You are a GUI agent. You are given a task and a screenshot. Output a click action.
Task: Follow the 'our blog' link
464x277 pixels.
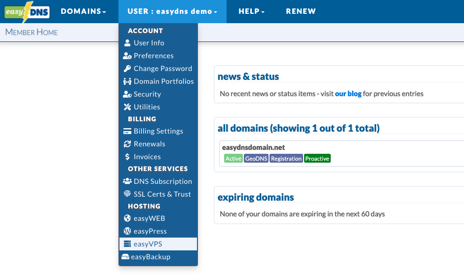click(x=348, y=94)
